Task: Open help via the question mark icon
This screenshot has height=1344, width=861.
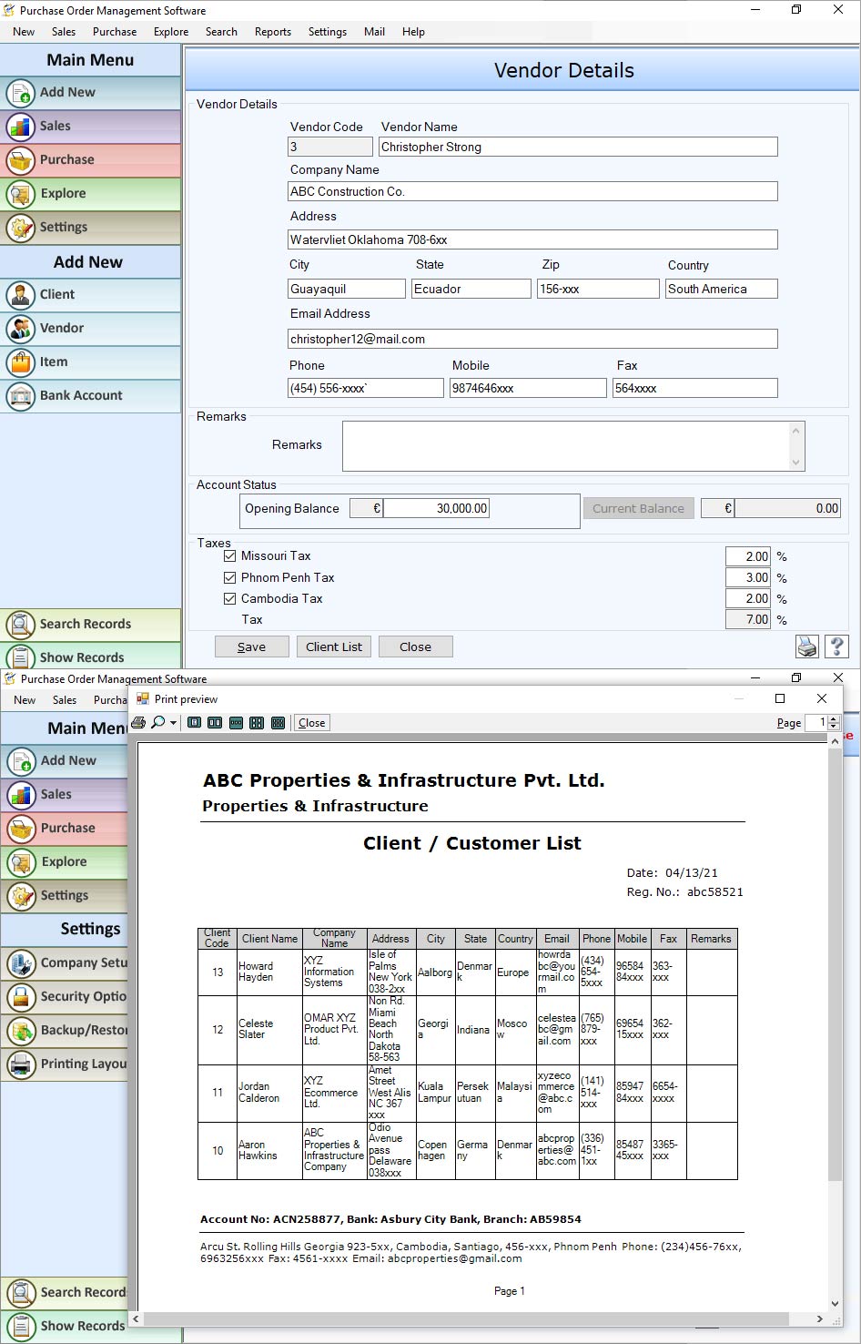Action: click(x=836, y=647)
